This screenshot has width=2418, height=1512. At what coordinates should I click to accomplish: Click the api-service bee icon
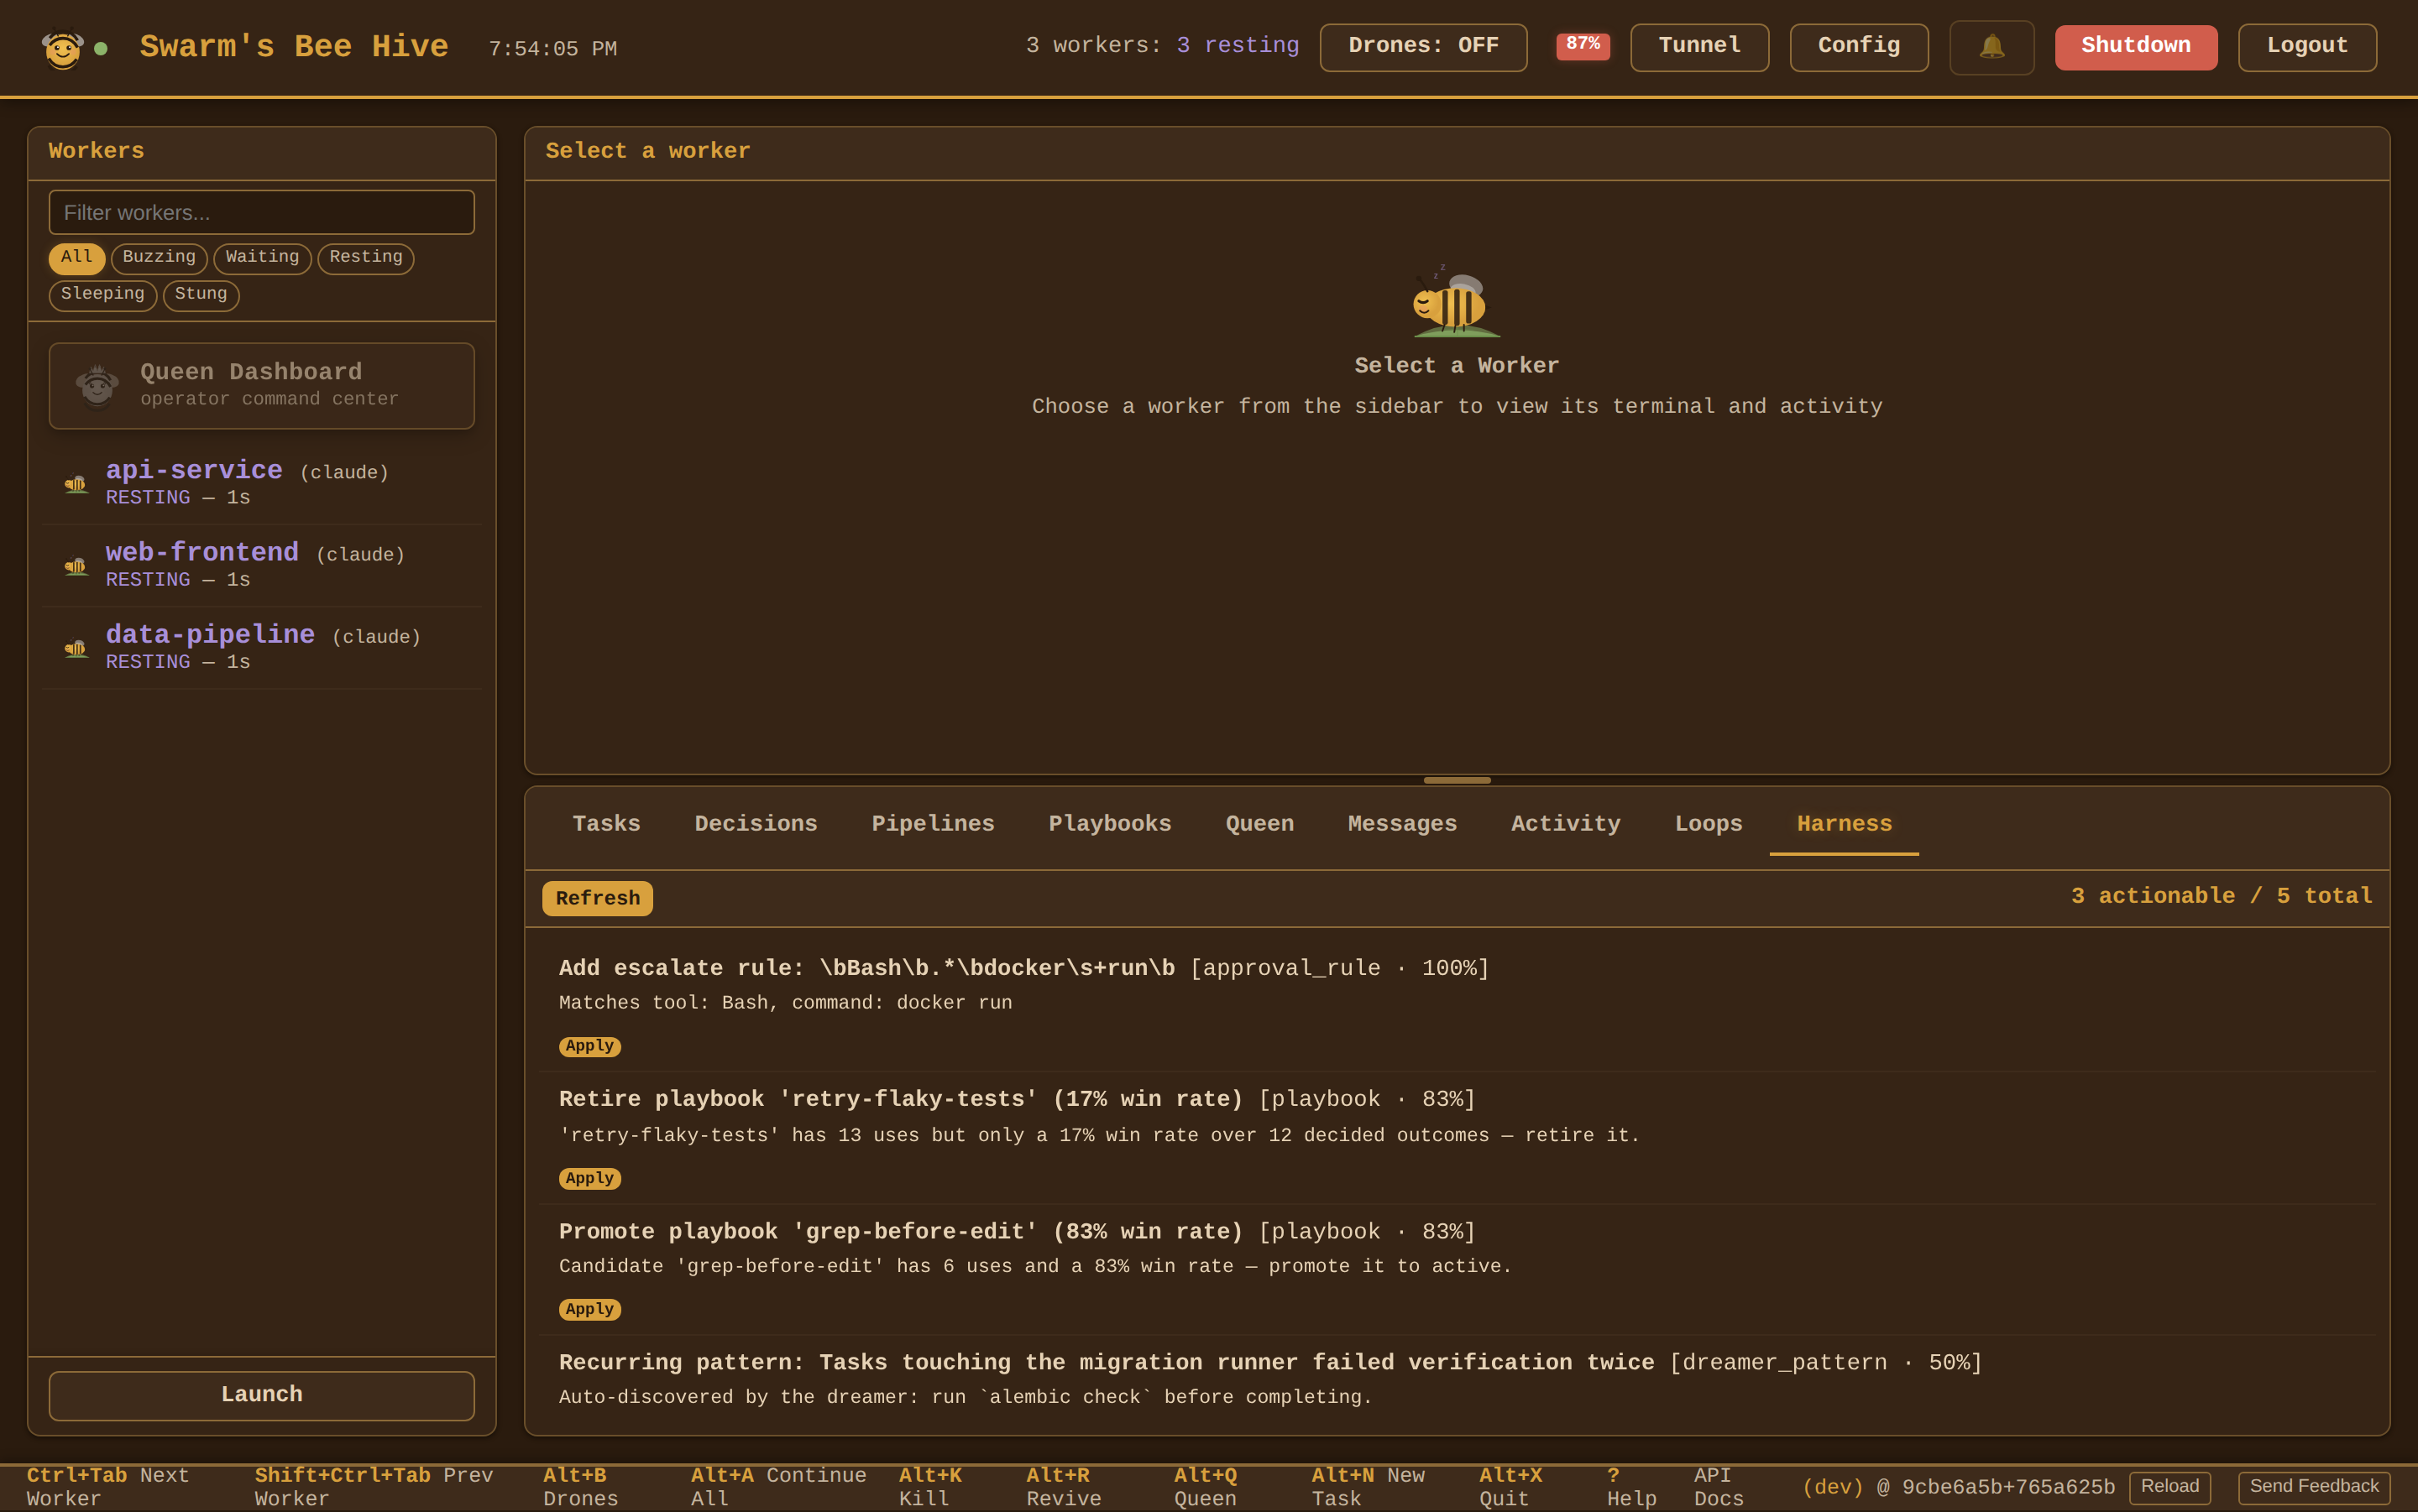[x=76, y=484]
